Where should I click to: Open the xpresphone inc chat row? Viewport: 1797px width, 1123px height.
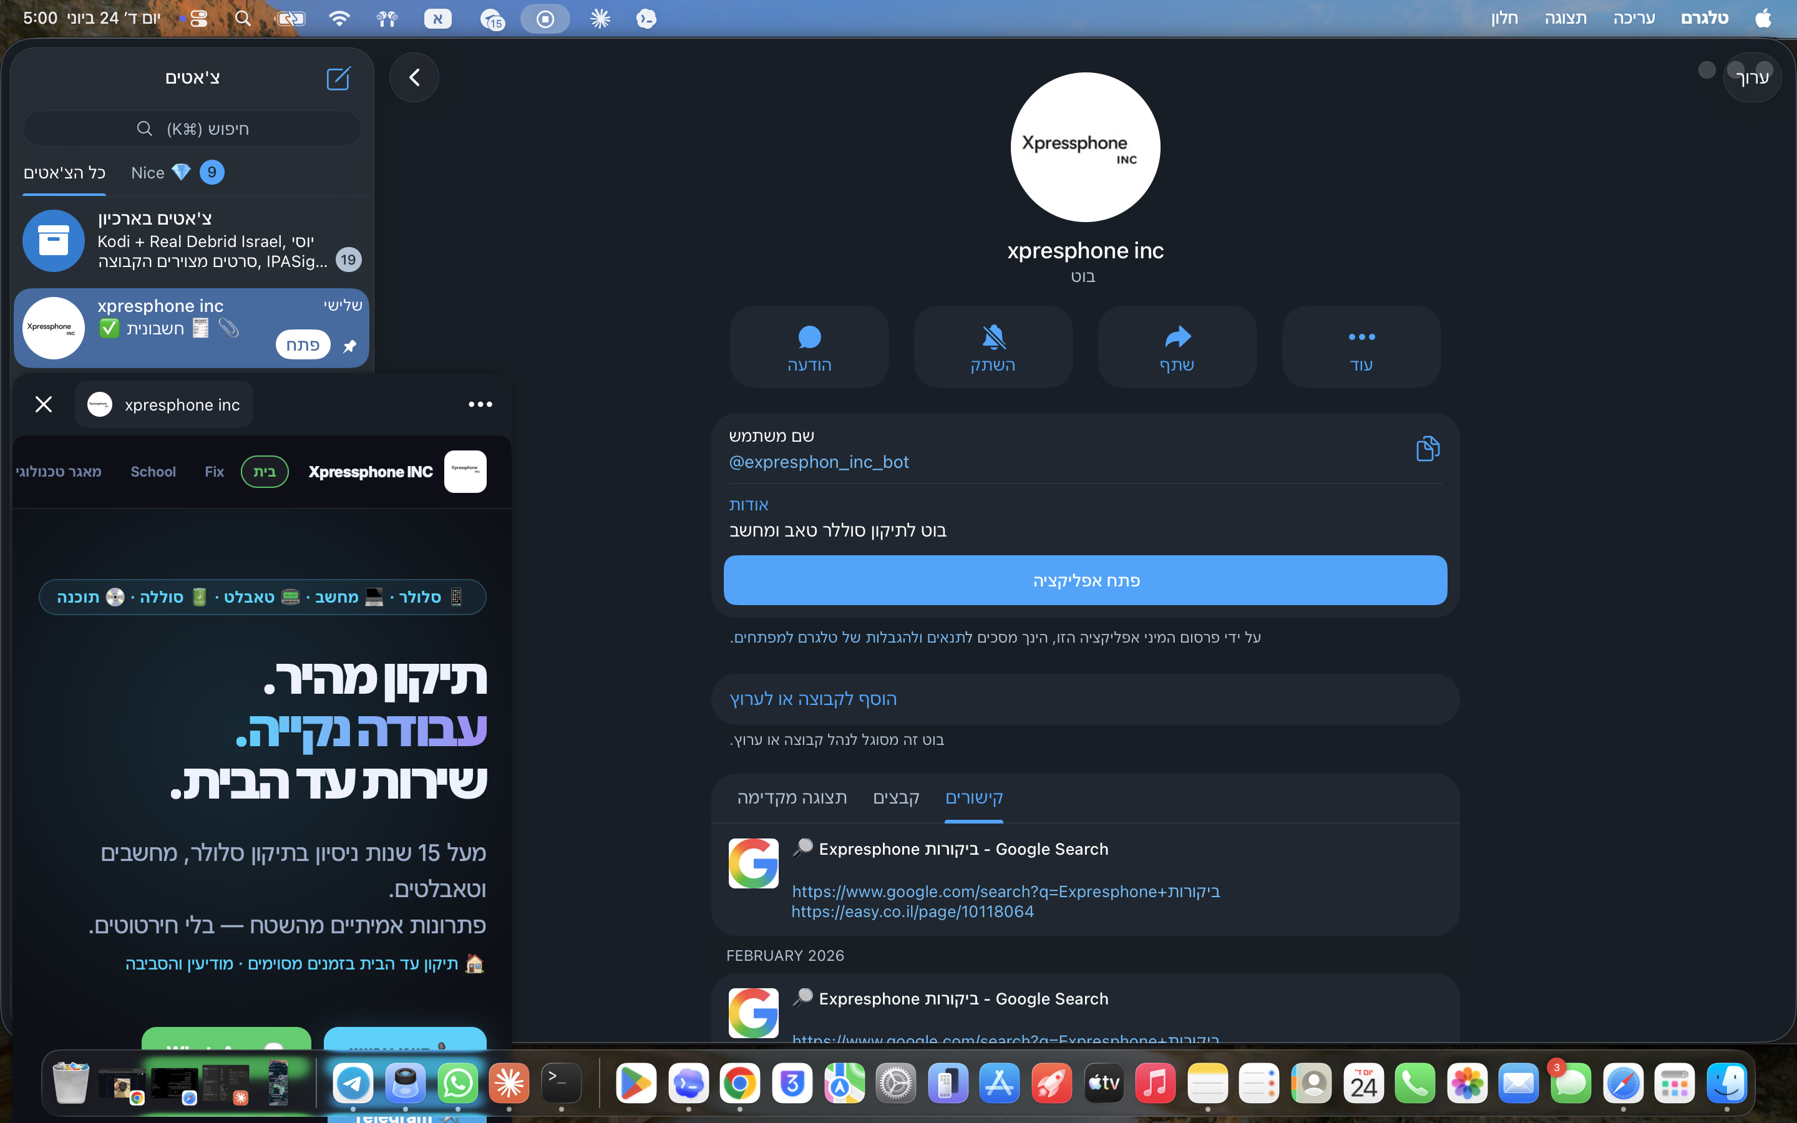(x=192, y=328)
